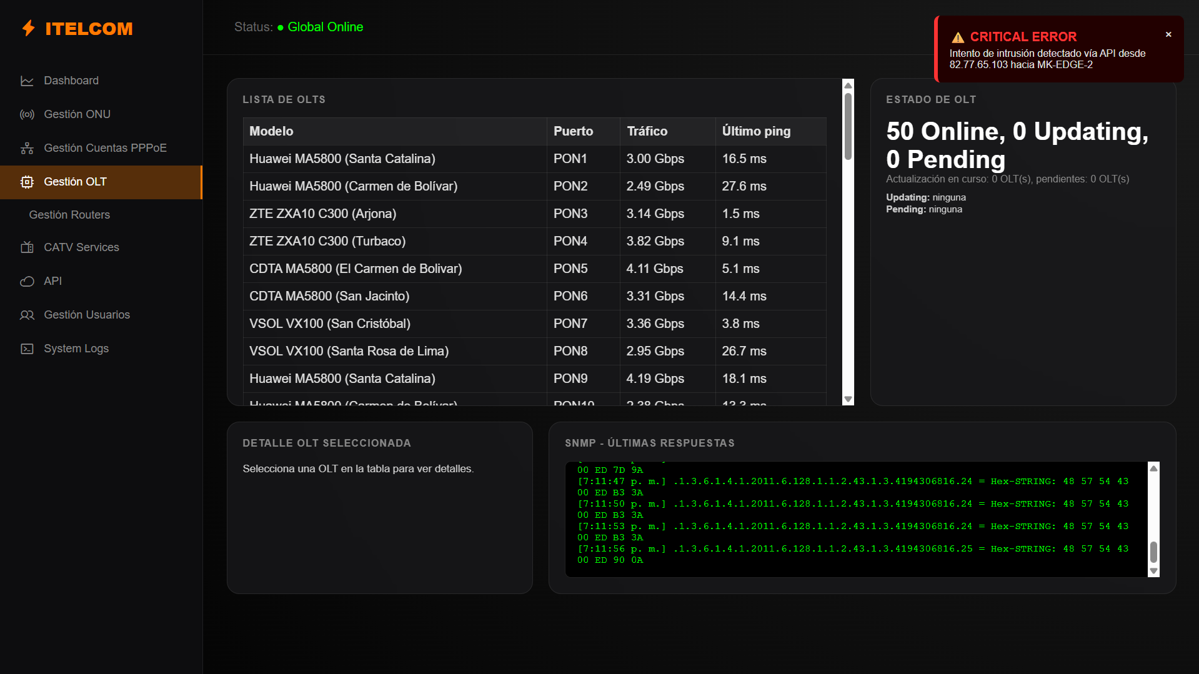Click the 16.5 ms ping cell
1199x674 pixels.
point(771,159)
